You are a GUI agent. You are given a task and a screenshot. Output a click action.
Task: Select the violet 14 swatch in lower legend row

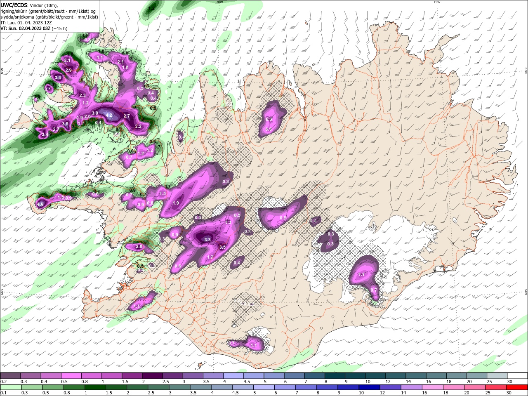412,387
